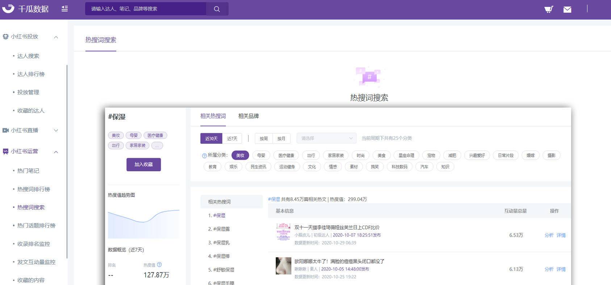611x285 pixels.
Task: Select the 科技数码 category filter chip
Action: tap(399, 167)
